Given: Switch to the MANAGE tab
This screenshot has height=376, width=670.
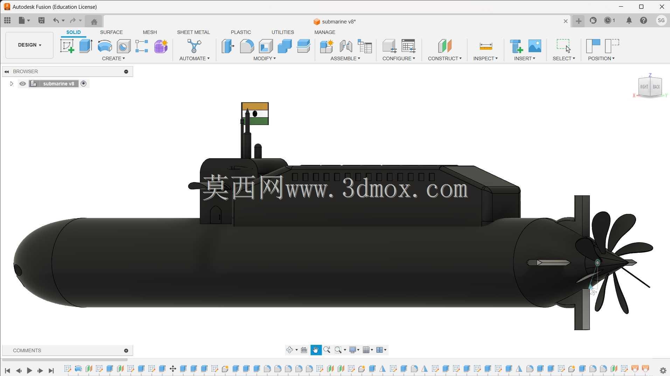Looking at the screenshot, I should coord(325,32).
